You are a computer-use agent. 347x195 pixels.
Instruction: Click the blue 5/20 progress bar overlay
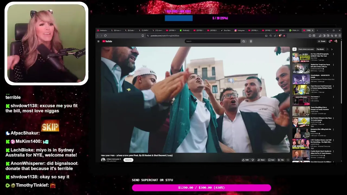[179, 18]
